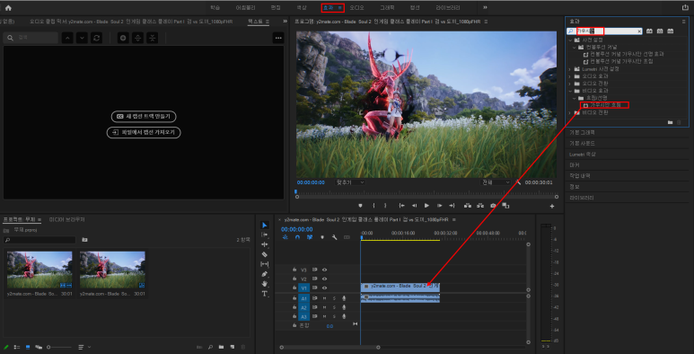This screenshot has height=354, width=694.
Task: Click 새 캡션 트랙 만들기 button
Action: pos(144,117)
